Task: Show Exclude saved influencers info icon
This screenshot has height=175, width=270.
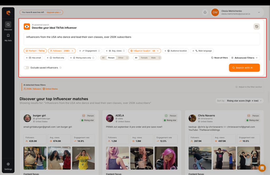Action: point(60,68)
